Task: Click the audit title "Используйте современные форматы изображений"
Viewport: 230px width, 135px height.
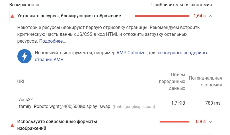Action: coord(57,125)
